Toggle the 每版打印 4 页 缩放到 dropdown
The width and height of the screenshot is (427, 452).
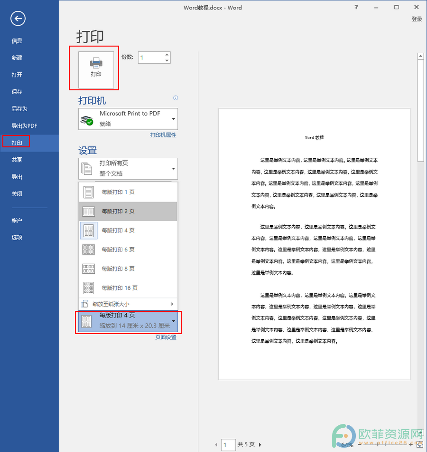point(128,322)
